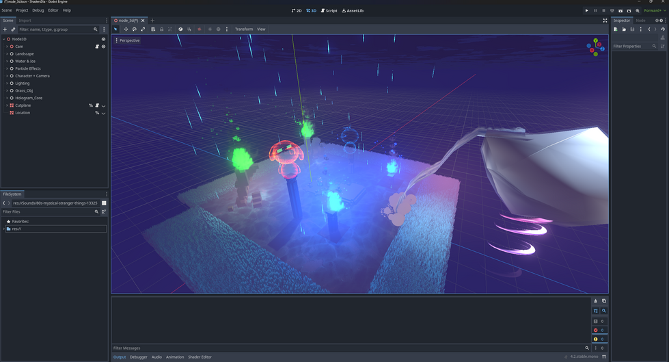Image resolution: width=669 pixels, height=362 pixels.
Task: Open the script attached to Cam
Action: coord(97,47)
